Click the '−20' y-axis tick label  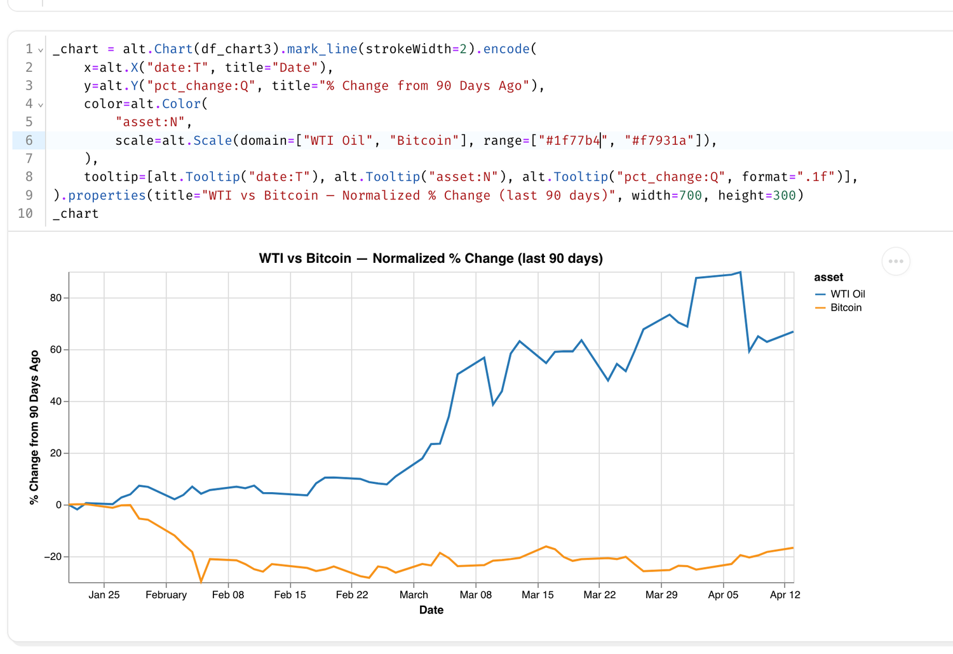[x=53, y=557]
